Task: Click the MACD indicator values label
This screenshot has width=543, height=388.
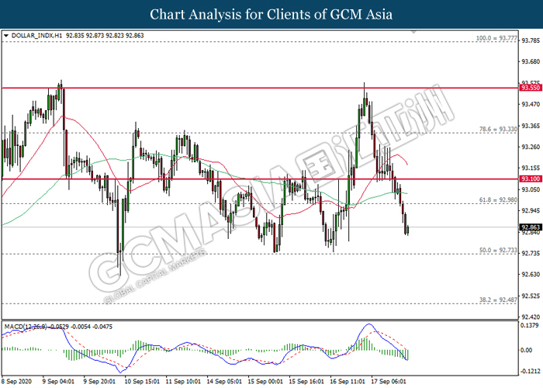Action: (58, 327)
